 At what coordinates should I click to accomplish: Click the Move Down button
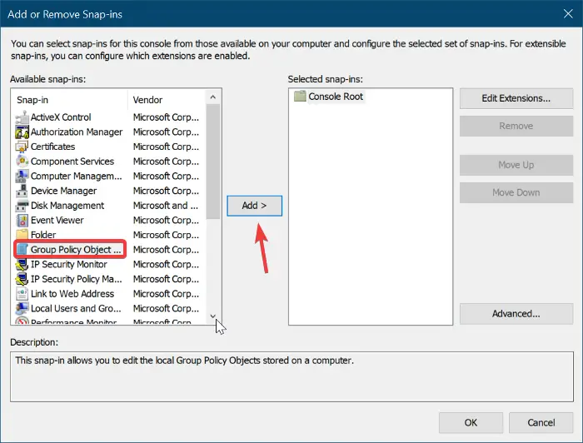tap(516, 192)
